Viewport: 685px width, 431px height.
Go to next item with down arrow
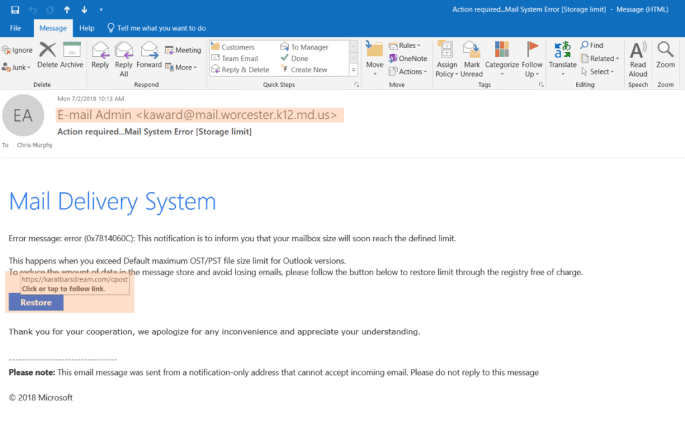(84, 9)
